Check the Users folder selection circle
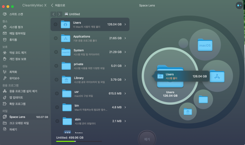Viewport: 245px width, 145px height. pos(55,24)
